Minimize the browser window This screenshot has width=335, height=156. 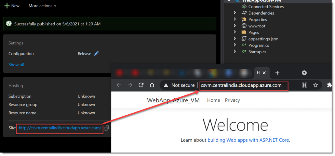[x=320, y=69]
